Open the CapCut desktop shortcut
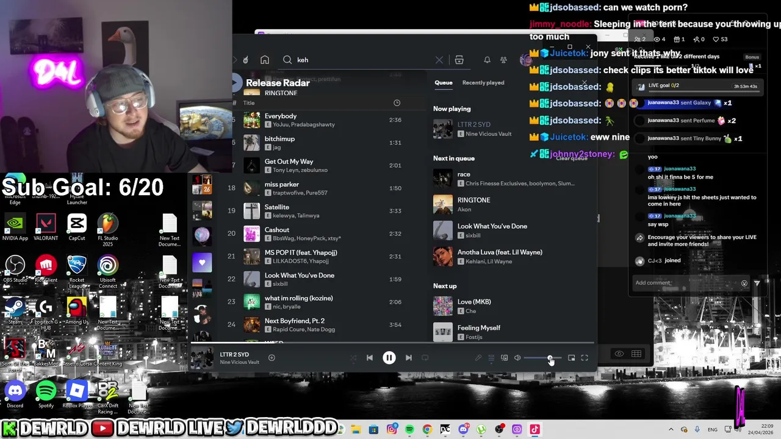Image resolution: width=781 pixels, height=439 pixels. (77, 226)
